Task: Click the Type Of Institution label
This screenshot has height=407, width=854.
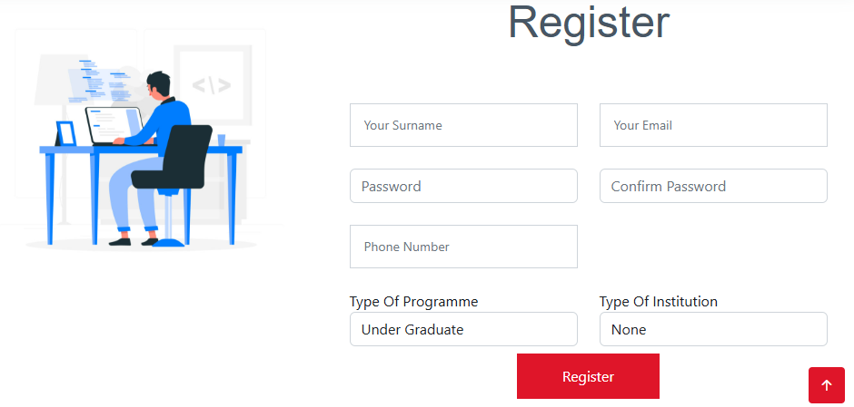Action: tap(658, 302)
